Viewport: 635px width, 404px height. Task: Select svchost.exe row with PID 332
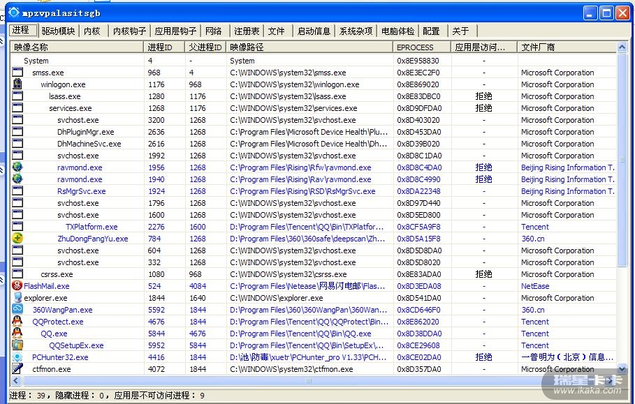tap(314, 262)
